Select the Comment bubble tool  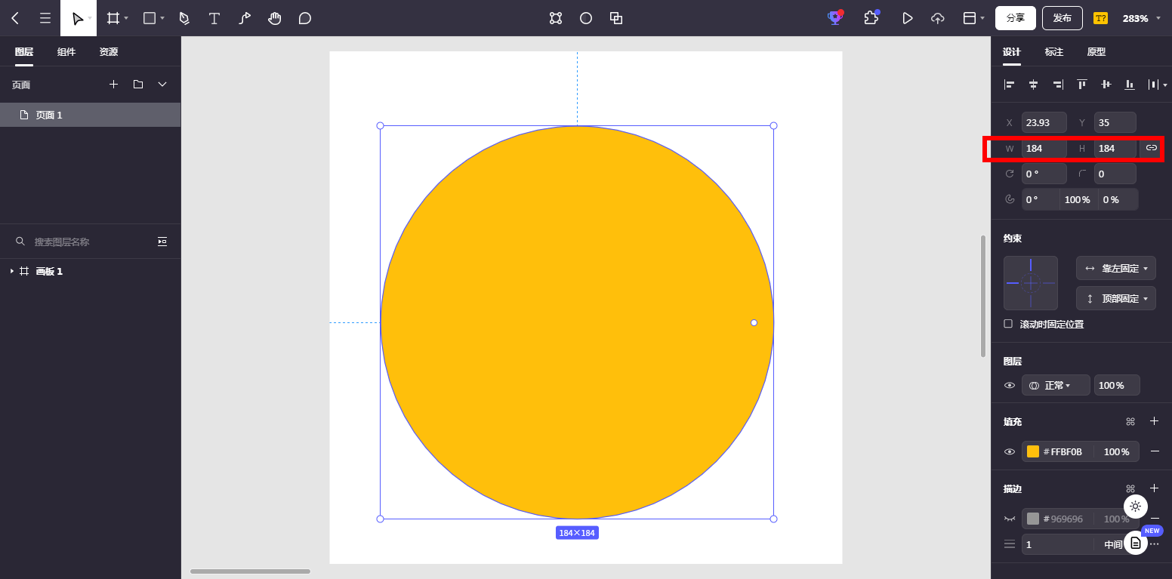point(305,18)
